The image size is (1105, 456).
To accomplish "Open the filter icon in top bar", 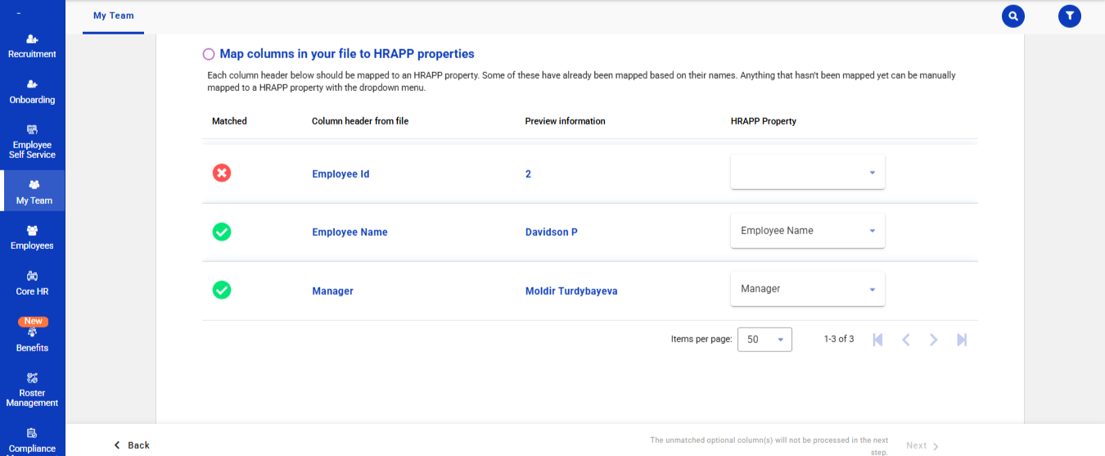I will 1070,16.
